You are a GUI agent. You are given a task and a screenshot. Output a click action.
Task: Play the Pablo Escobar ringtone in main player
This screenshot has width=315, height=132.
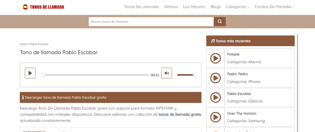point(30,73)
